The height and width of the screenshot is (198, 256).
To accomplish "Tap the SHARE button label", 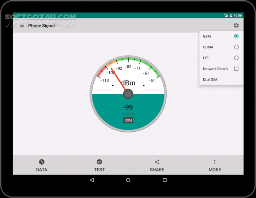I will 157,169.
